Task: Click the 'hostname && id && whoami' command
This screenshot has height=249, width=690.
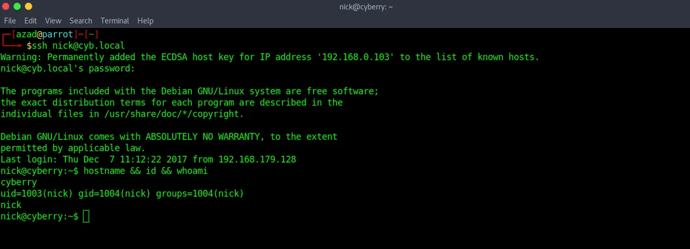Action: [x=146, y=170]
